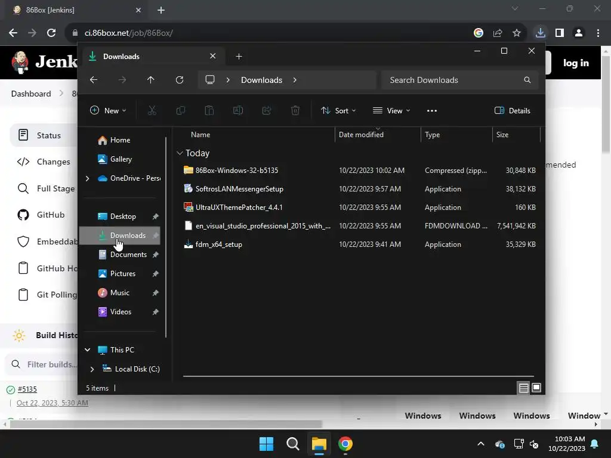
Task: Open the See more ellipsis menu in Explorer
Action: (432, 110)
